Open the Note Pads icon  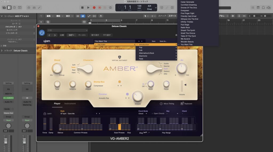pyautogui.click(x=258, y=8)
